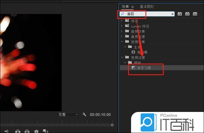Expand the 音频过渡 folder chevron
204x133 pixels.
click(122, 36)
